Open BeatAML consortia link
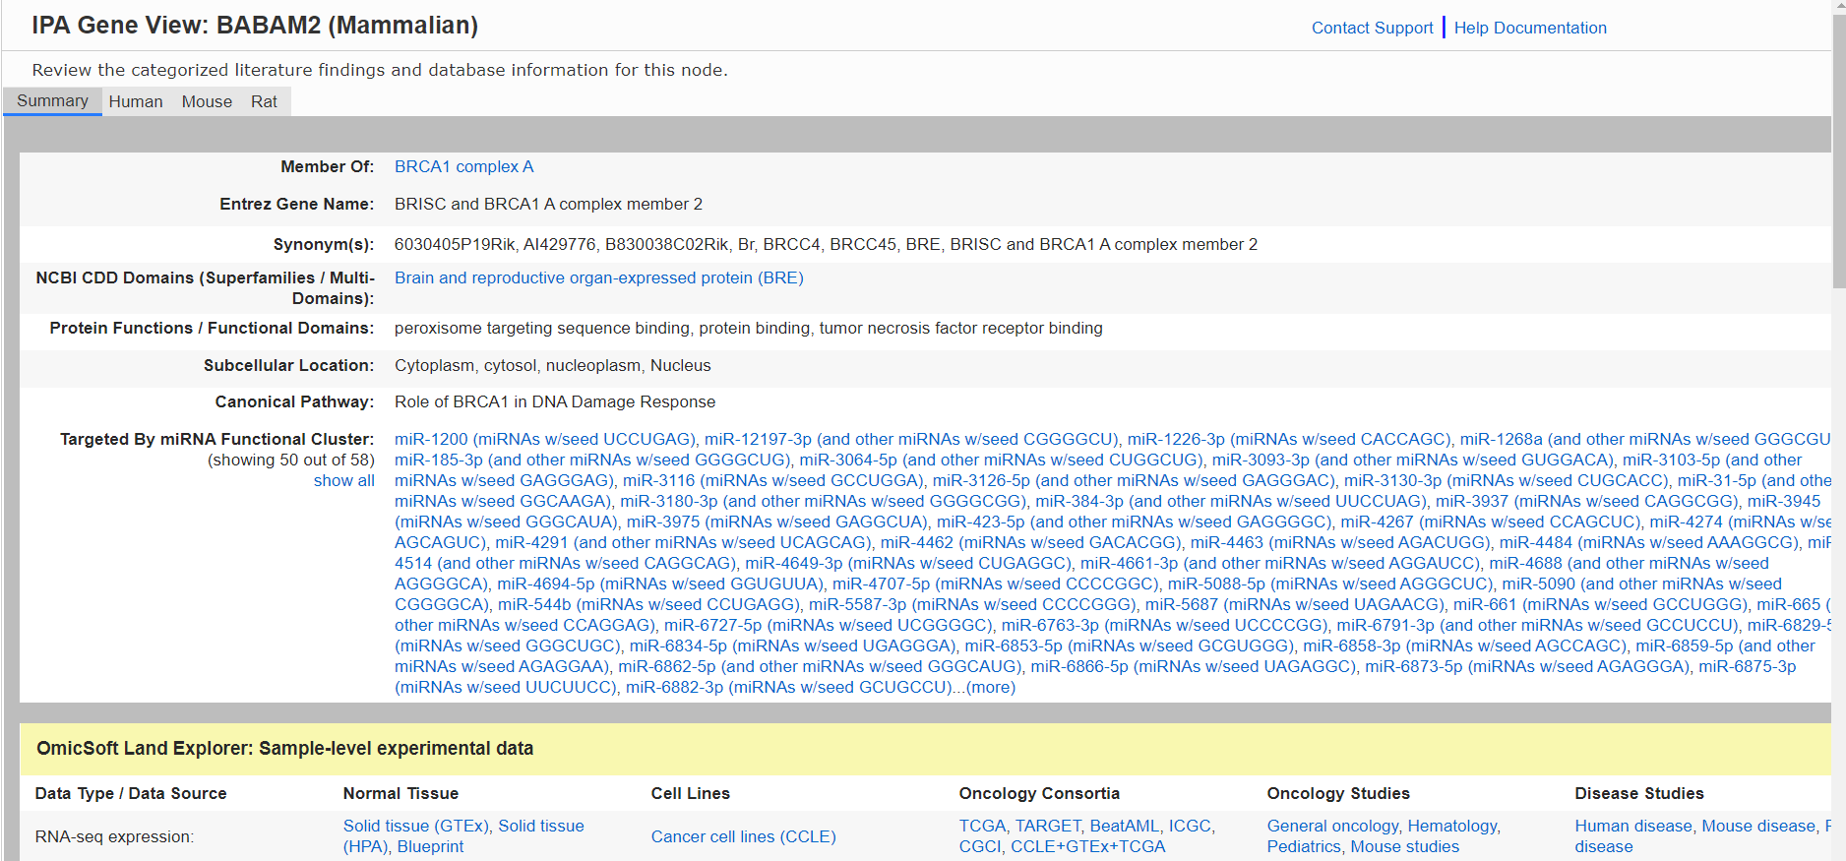1846x861 pixels. (x=1124, y=826)
